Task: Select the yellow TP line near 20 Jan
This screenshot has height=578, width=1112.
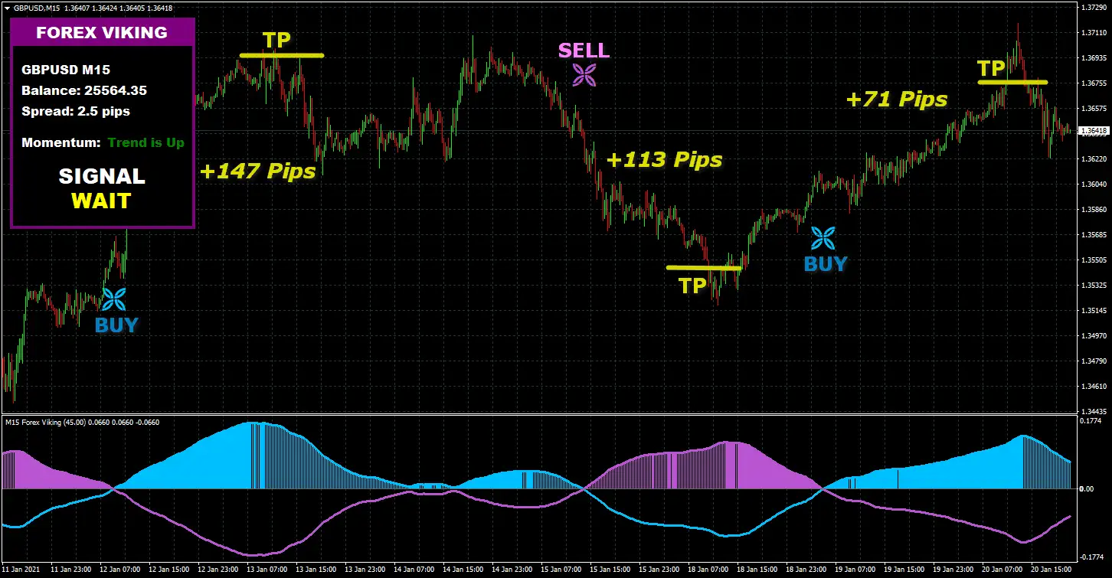Action: (x=1012, y=82)
